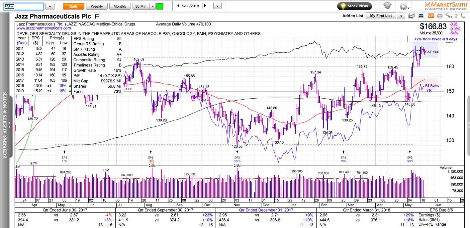Click the green real-time status square
Image resolution: width=470 pixels, height=228 pixels.
coord(160,6)
